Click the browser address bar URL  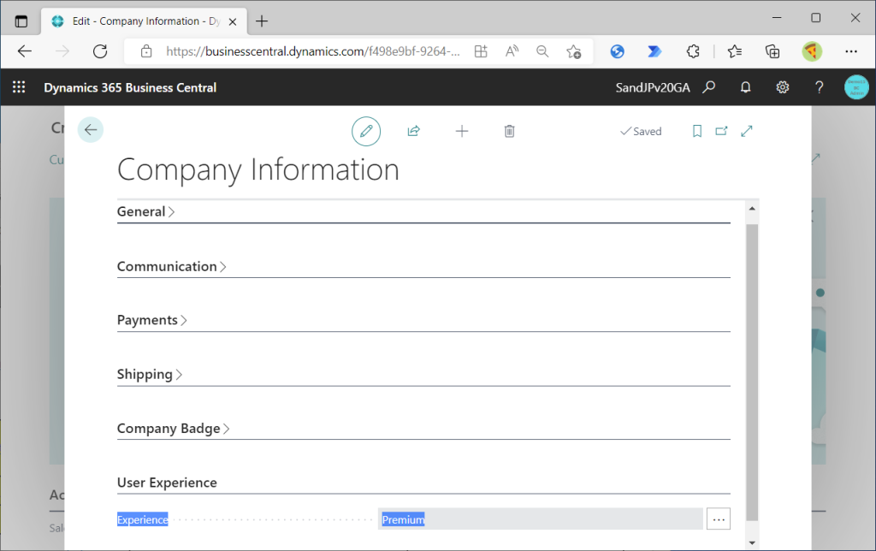pos(313,51)
